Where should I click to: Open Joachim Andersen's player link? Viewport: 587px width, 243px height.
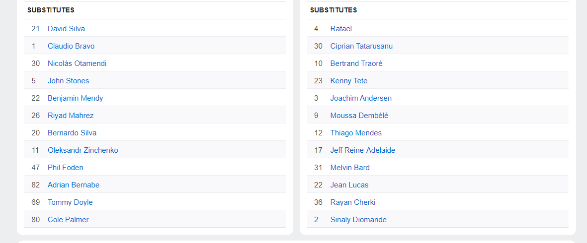click(361, 98)
